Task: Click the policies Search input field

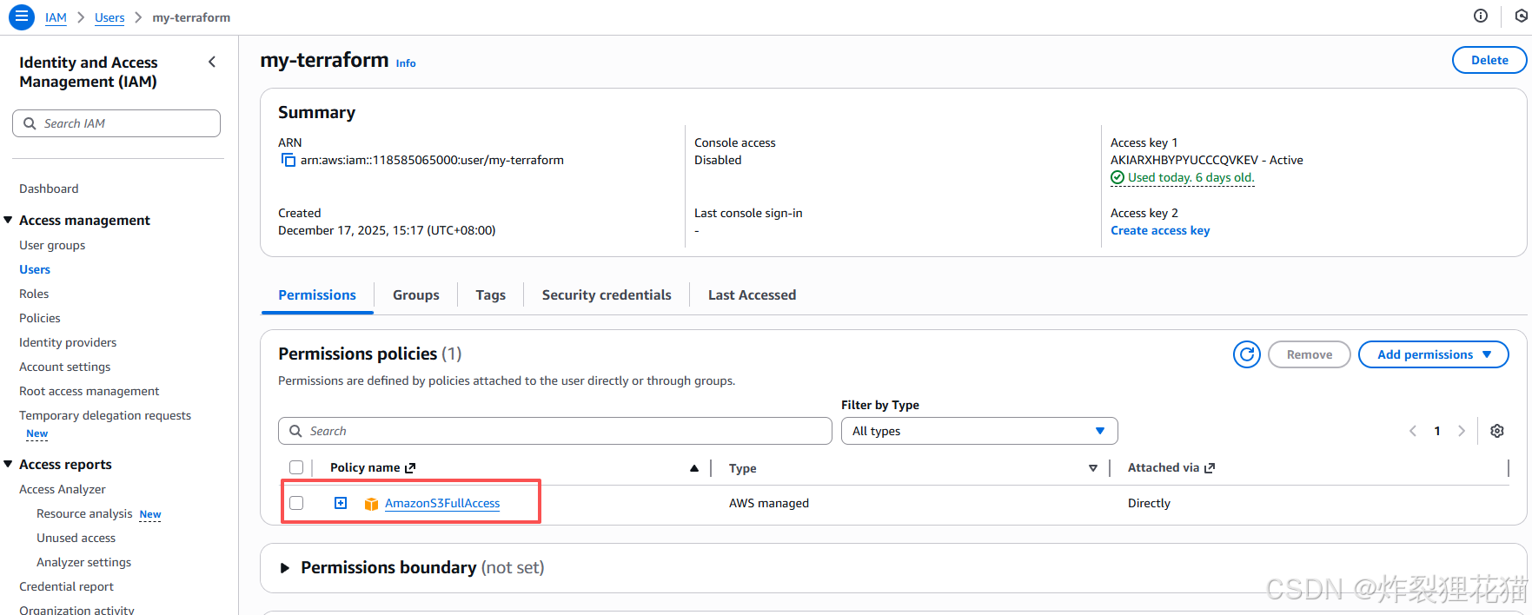Action: [x=555, y=431]
